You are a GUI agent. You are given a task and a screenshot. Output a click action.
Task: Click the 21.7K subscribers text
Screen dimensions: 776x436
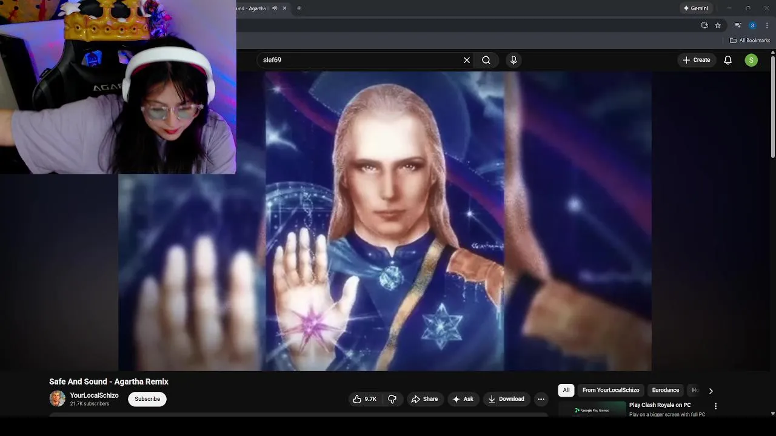90,404
